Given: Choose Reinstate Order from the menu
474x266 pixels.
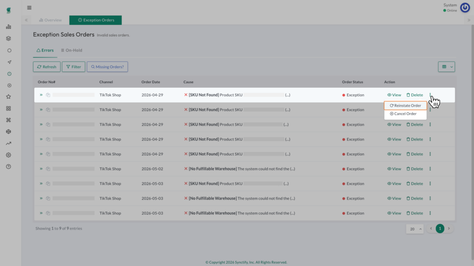Looking at the screenshot, I should point(405,106).
